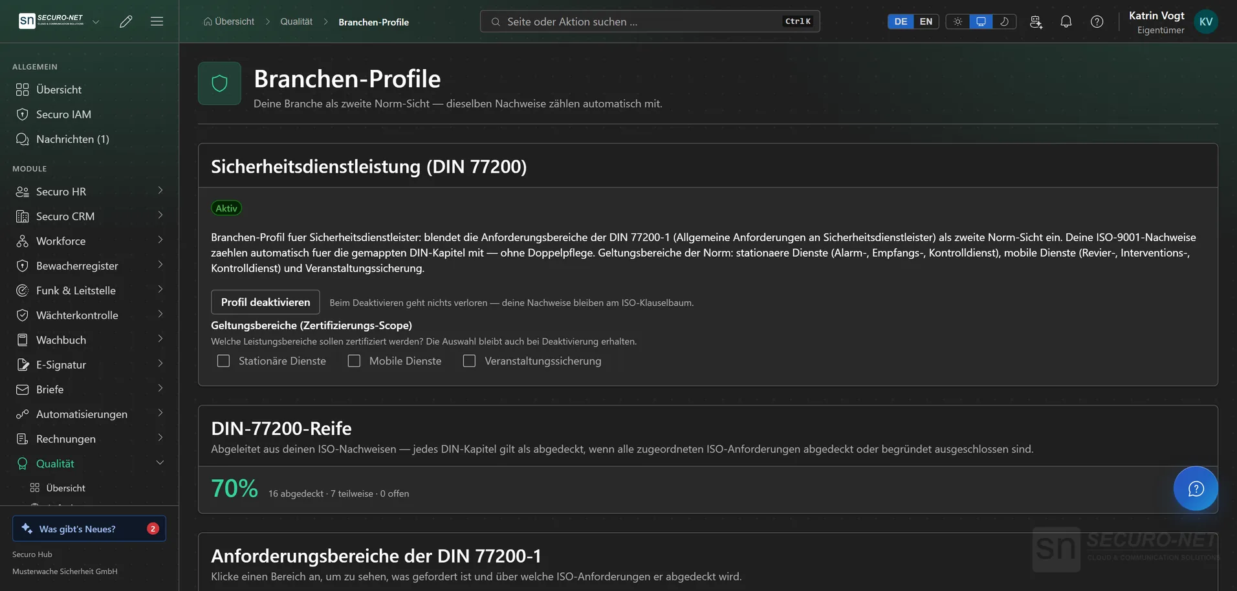Expand Securo CRM chevron
The height and width of the screenshot is (591, 1237).
160,215
